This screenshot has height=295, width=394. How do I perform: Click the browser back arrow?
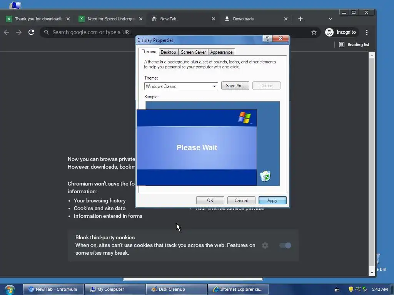[x=7, y=32]
